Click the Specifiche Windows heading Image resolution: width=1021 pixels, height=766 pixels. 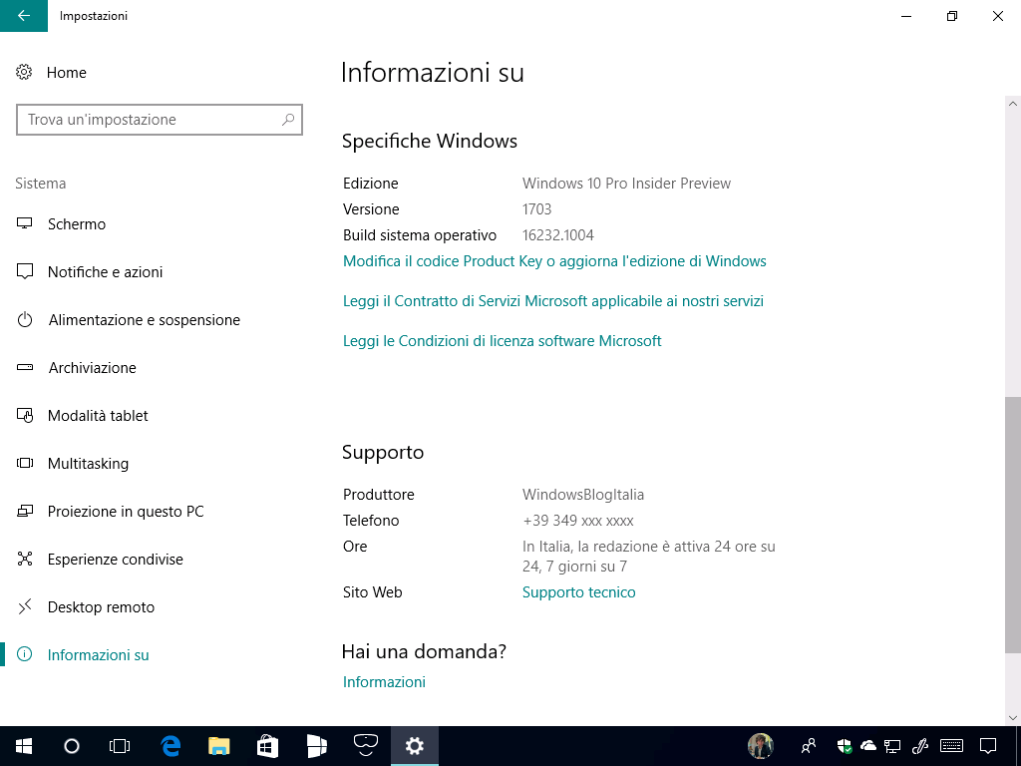coord(430,142)
